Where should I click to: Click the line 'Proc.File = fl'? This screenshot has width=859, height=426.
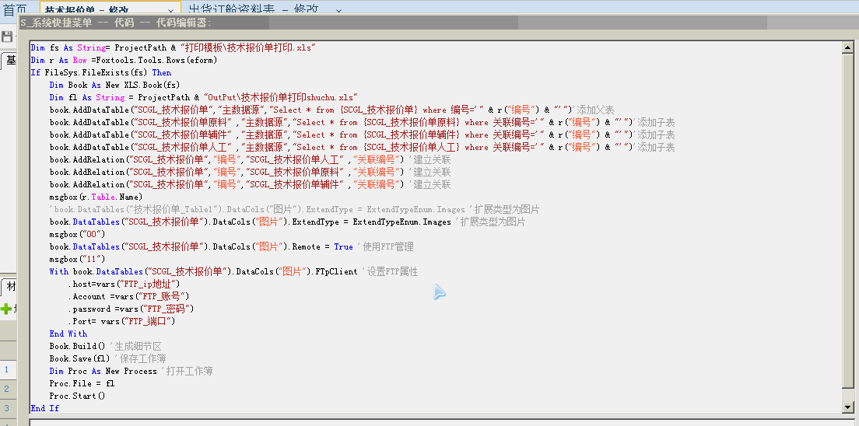(x=82, y=383)
